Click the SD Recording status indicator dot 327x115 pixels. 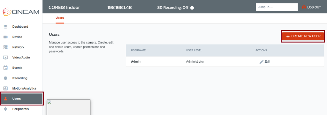(x=192, y=8)
